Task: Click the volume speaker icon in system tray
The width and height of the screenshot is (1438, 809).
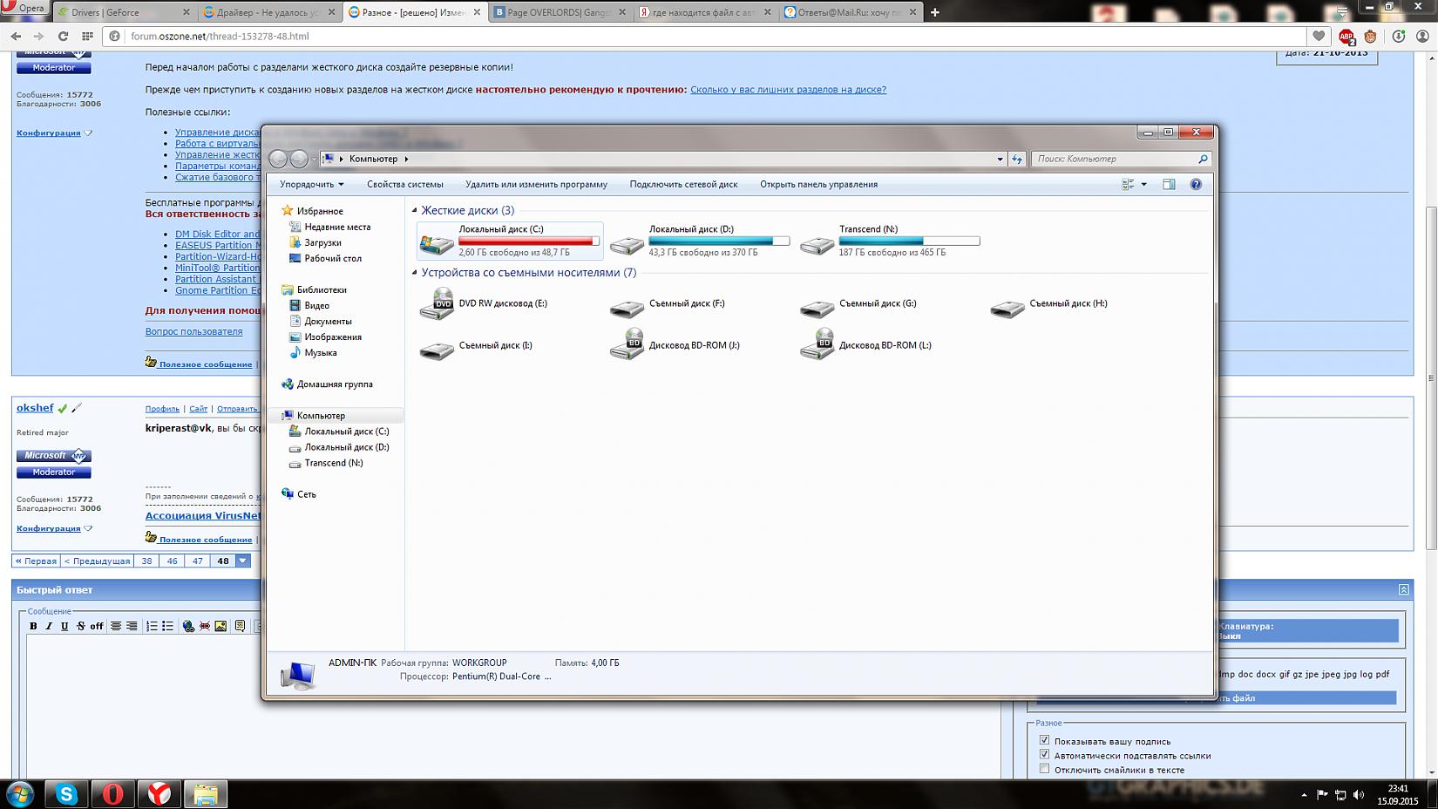Action: tap(1359, 794)
